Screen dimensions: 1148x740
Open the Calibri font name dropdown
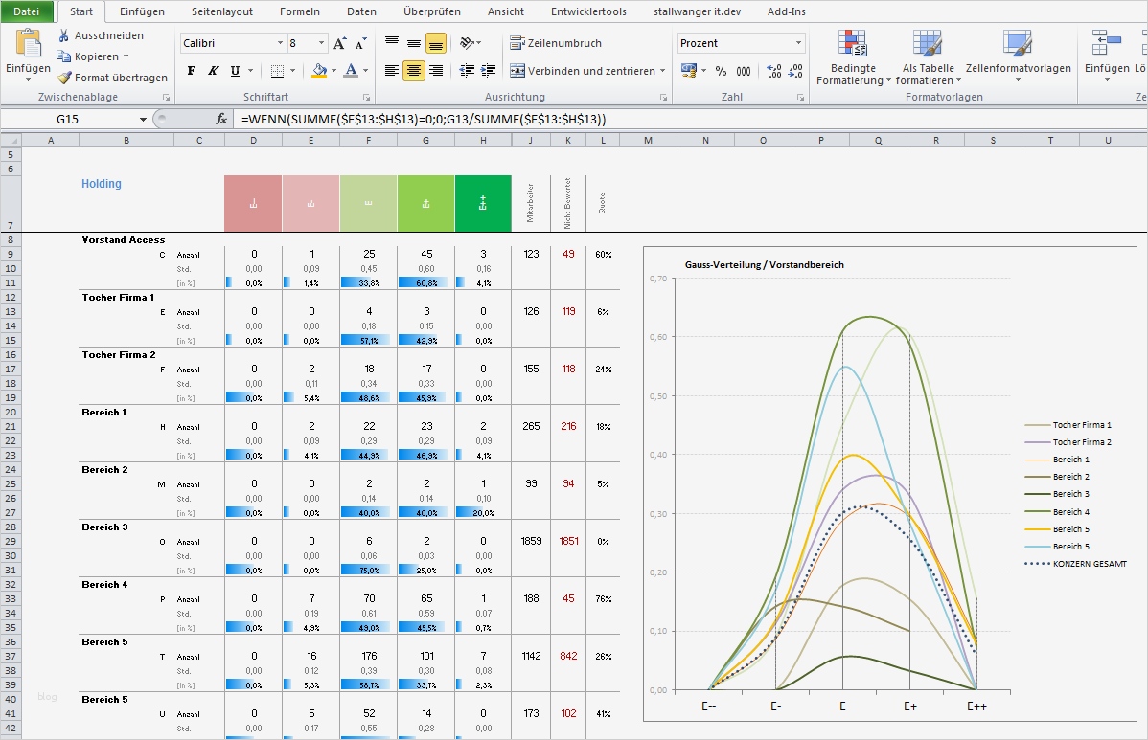(x=281, y=43)
